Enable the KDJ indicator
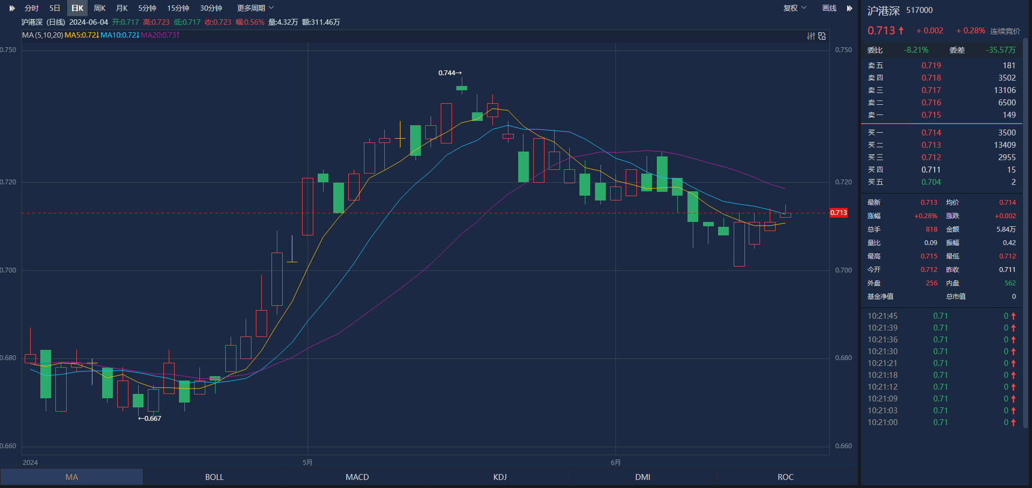The width and height of the screenshot is (1032, 488). (500, 477)
